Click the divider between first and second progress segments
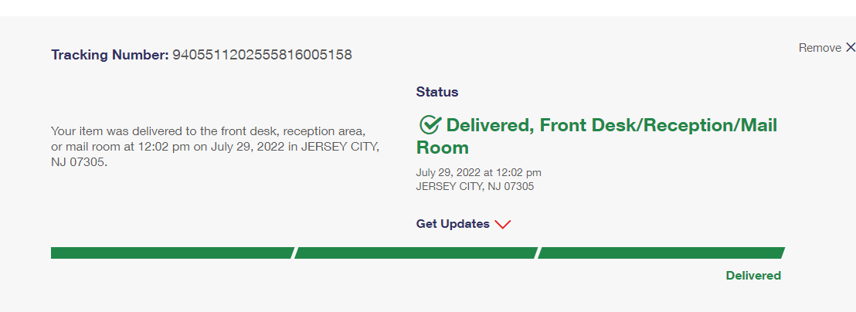This screenshot has height=312, width=856. point(294,253)
